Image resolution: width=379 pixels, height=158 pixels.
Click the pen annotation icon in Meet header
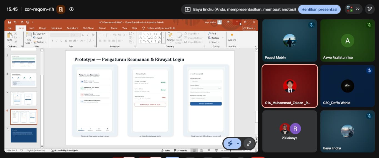point(370,9)
